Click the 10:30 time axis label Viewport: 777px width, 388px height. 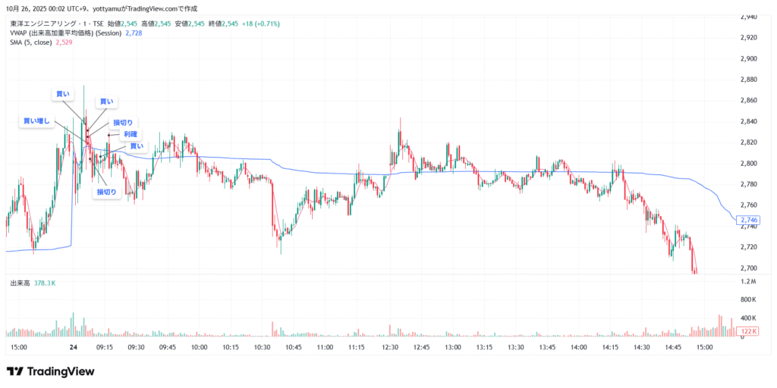pyautogui.click(x=263, y=346)
